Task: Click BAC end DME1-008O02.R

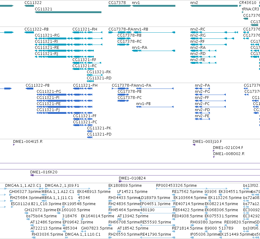Action: (x=214, y=157)
